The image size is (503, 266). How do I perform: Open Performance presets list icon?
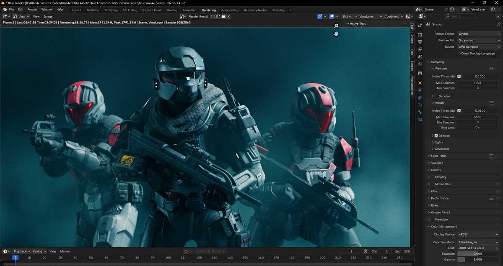coord(491,198)
